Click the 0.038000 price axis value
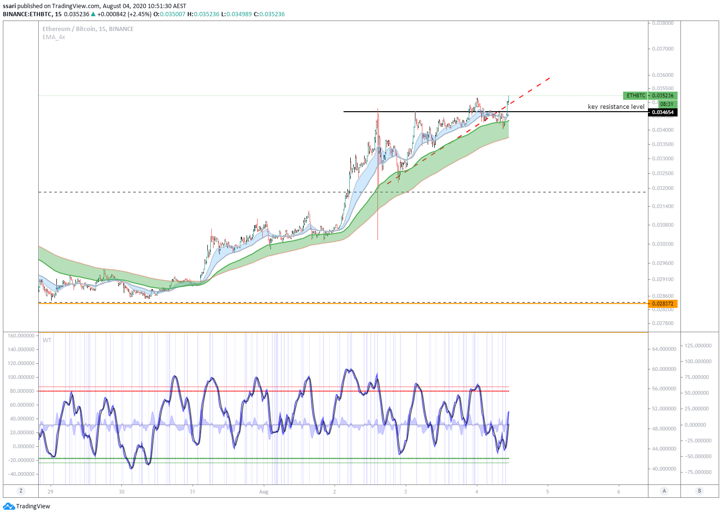Screen dimensions: 722x515 point(663,23)
